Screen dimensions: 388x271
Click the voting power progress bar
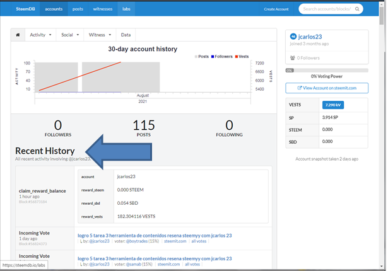327,71
